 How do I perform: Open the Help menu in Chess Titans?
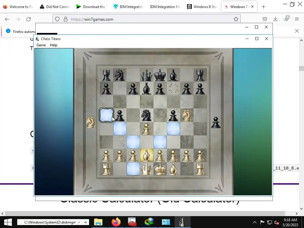tap(53, 45)
